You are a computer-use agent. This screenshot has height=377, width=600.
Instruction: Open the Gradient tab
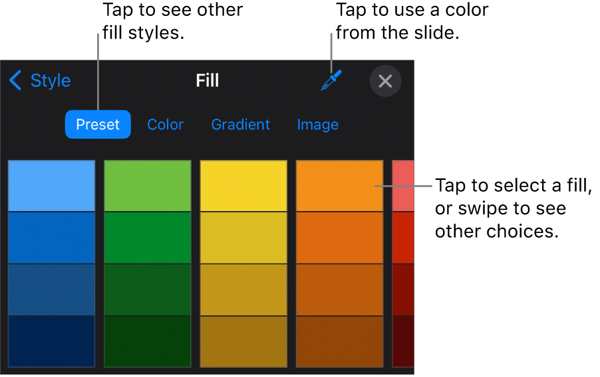tap(240, 125)
